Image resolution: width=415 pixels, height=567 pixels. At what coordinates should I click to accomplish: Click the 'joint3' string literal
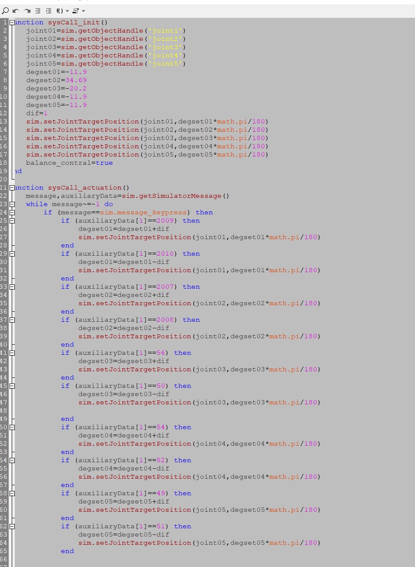tap(165, 47)
